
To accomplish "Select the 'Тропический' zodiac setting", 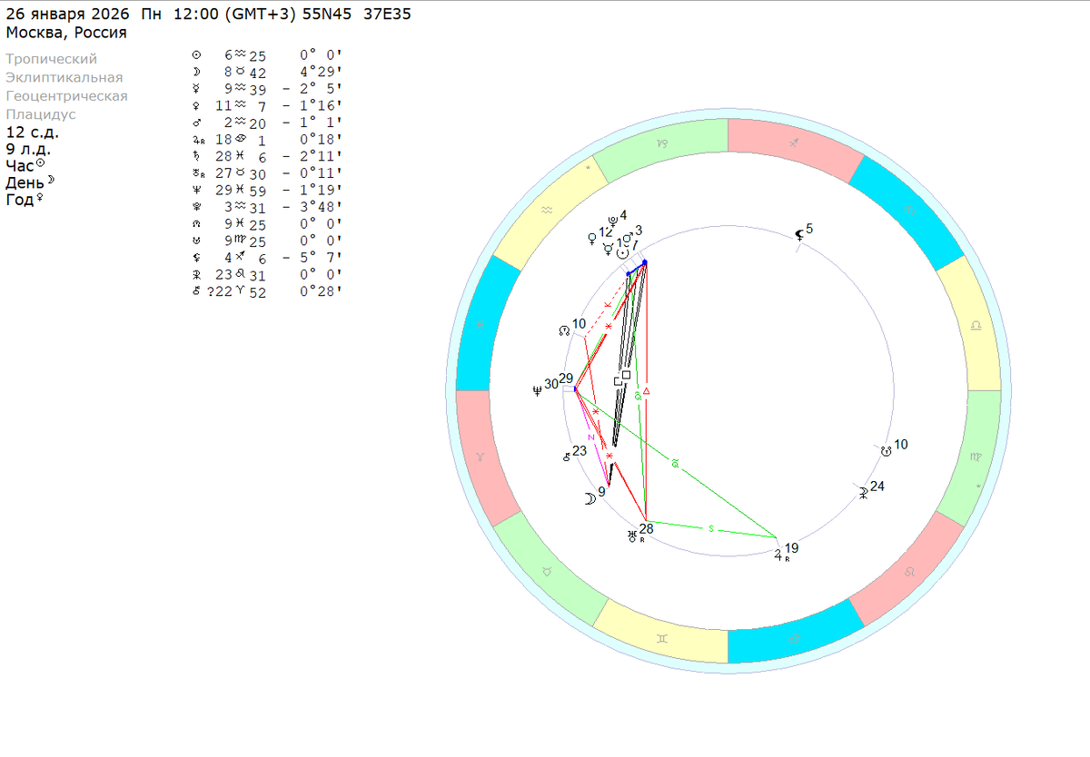I will (x=51, y=59).
